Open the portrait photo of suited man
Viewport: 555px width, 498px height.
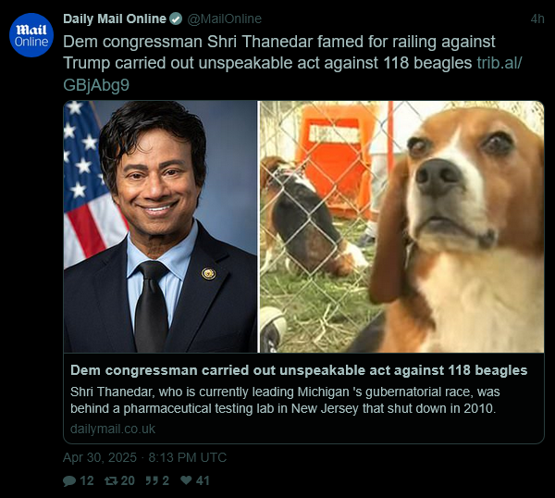[160, 227]
